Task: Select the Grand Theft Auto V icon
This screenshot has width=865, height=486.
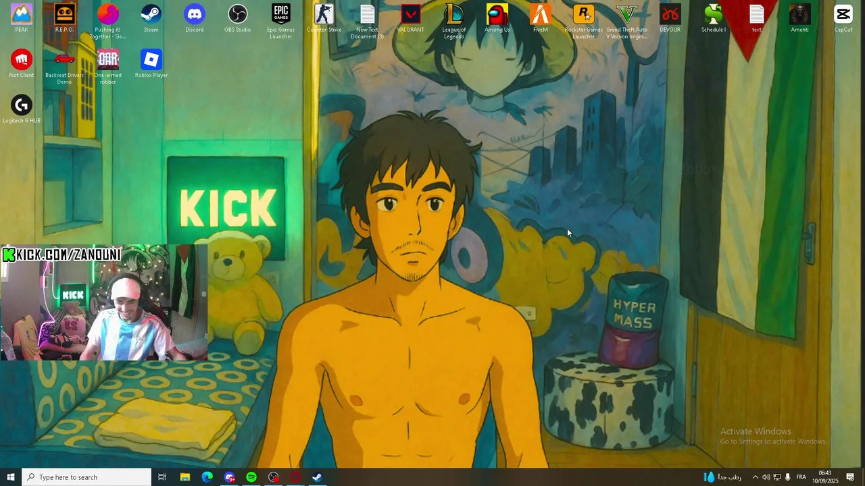Action: pyautogui.click(x=626, y=21)
